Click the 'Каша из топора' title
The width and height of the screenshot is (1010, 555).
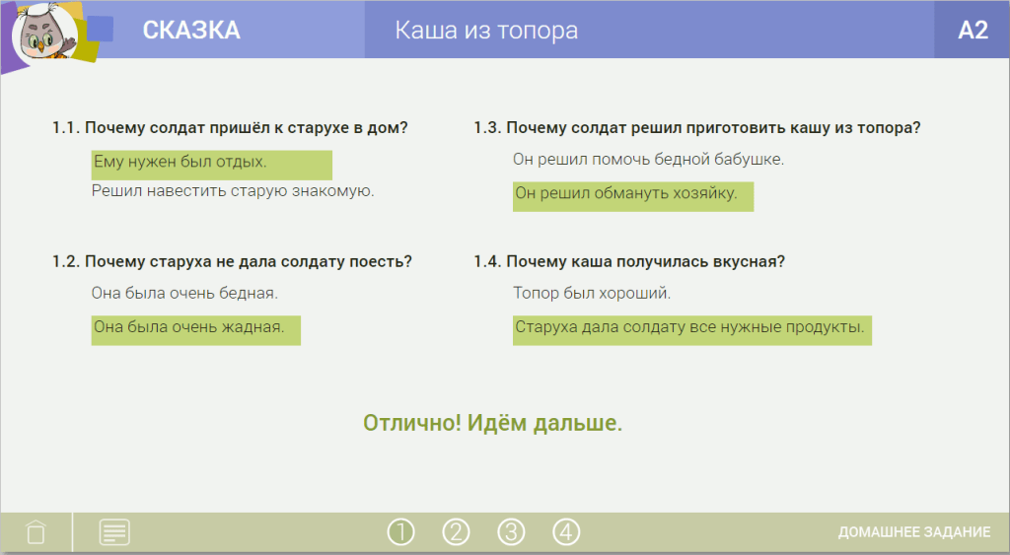[x=486, y=31]
